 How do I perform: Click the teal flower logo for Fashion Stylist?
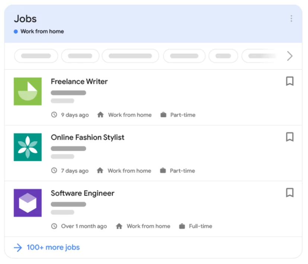(28, 147)
